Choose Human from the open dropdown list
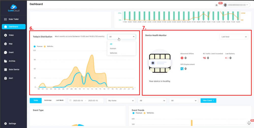 coord(113,49)
